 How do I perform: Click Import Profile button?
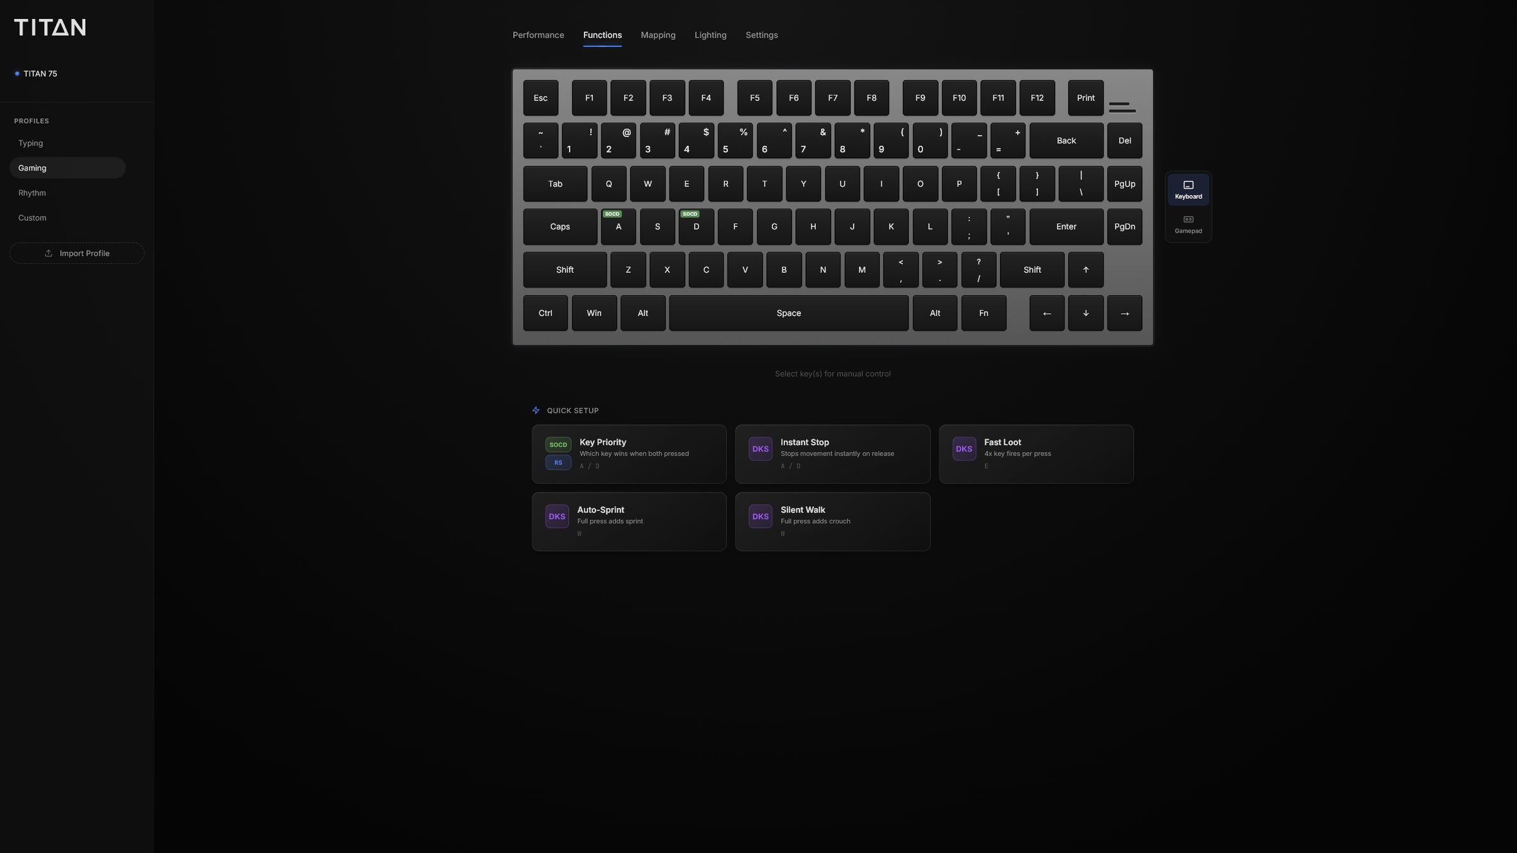(76, 253)
